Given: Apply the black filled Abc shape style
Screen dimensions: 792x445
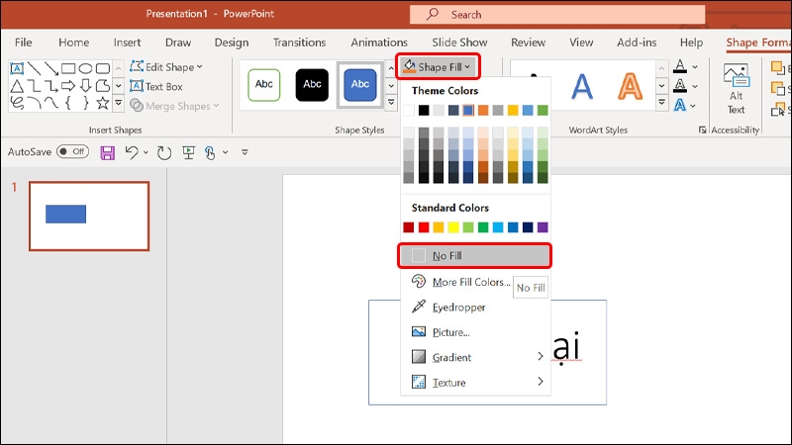Looking at the screenshot, I should pos(312,85).
